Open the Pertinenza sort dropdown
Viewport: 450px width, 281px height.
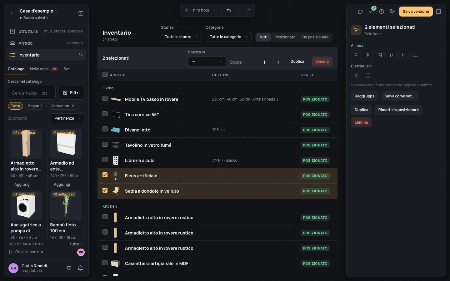(67, 118)
